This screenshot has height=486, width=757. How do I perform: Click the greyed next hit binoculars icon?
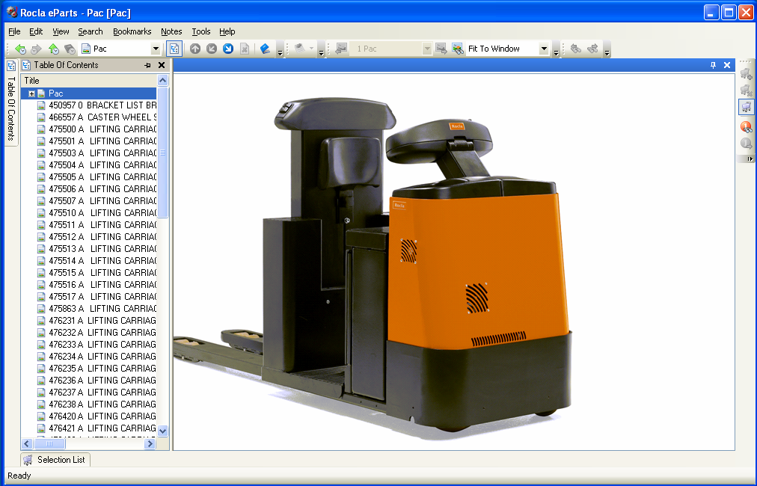coord(592,49)
